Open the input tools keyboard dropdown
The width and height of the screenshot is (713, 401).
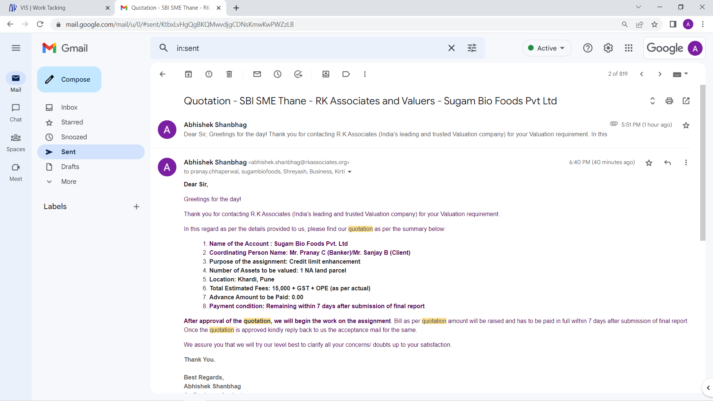tap(681, 74)
